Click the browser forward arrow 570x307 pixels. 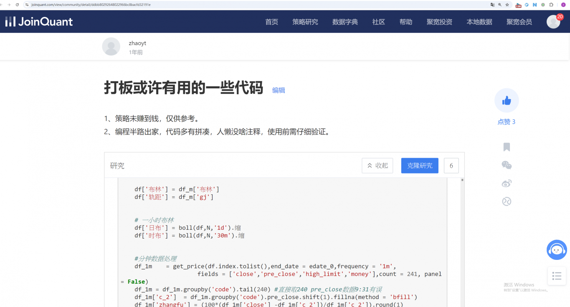10,5
